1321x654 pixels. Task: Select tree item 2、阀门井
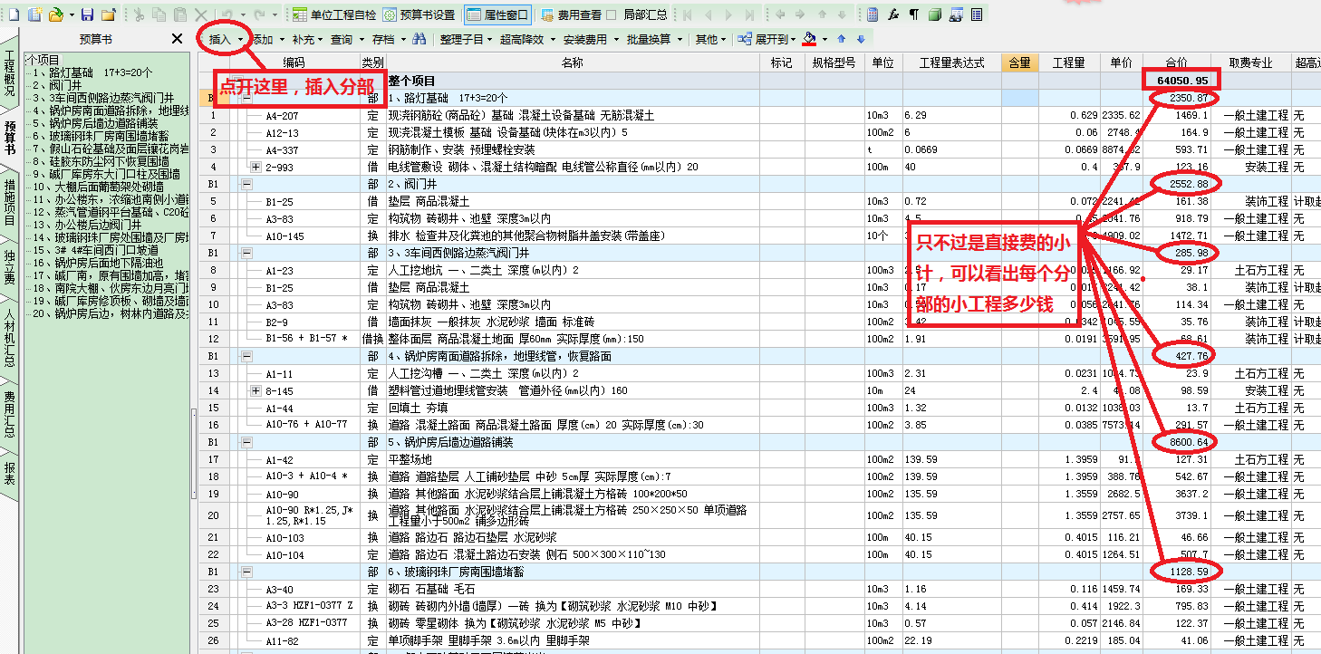pos(55,85)
